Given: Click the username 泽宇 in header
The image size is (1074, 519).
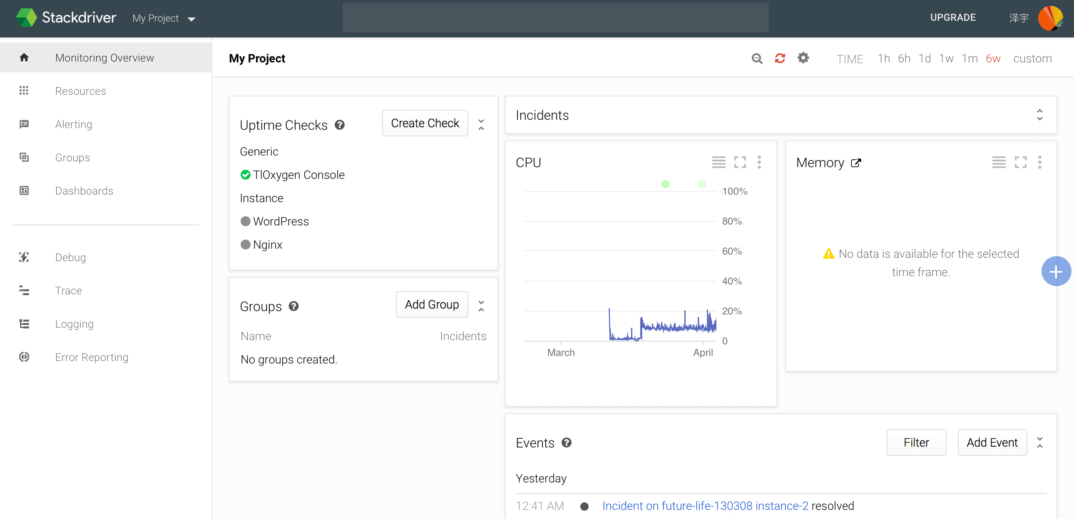Looking at the screenshot, I should coord(1019,18).
